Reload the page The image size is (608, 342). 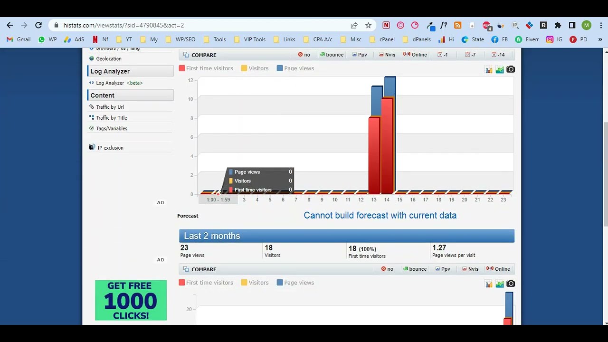click(38, 25)
